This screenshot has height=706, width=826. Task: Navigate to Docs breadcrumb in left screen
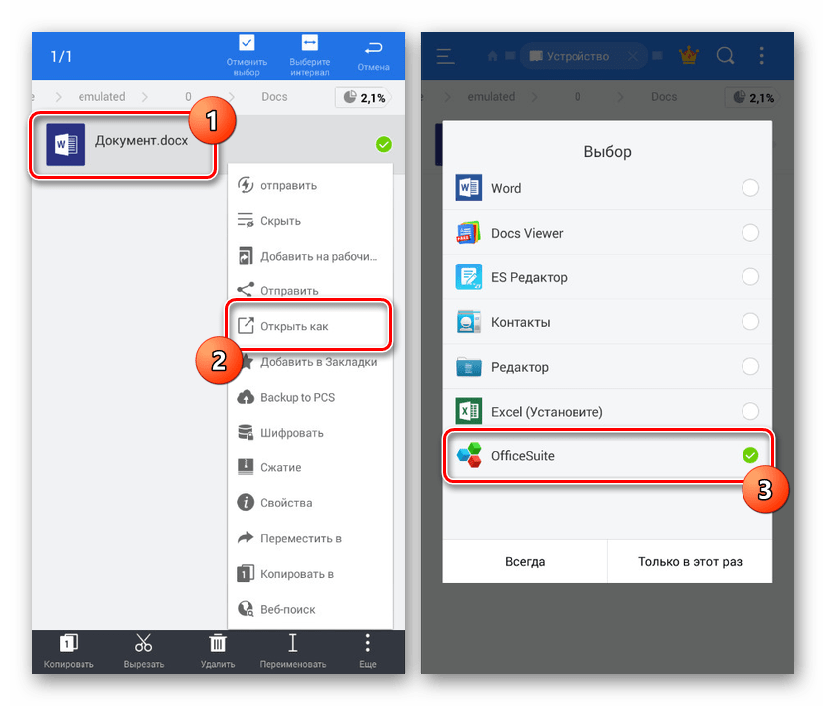(x=274, y=97)
